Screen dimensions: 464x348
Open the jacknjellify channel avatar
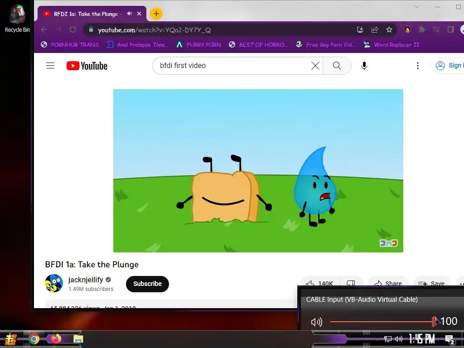(54, 283)
